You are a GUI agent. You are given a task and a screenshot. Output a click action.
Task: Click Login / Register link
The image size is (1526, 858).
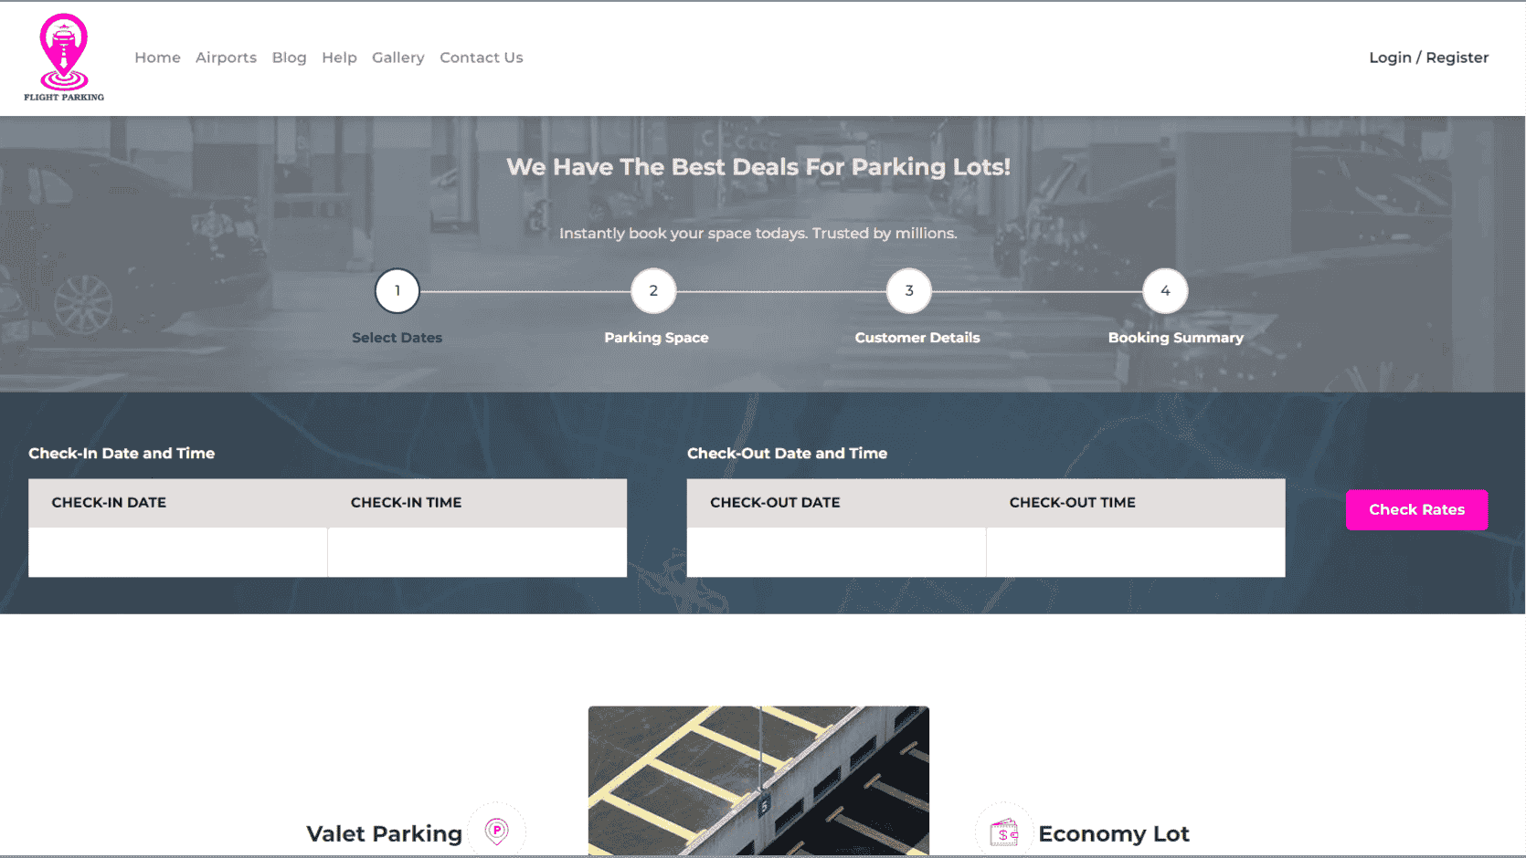coord(1428,58)
